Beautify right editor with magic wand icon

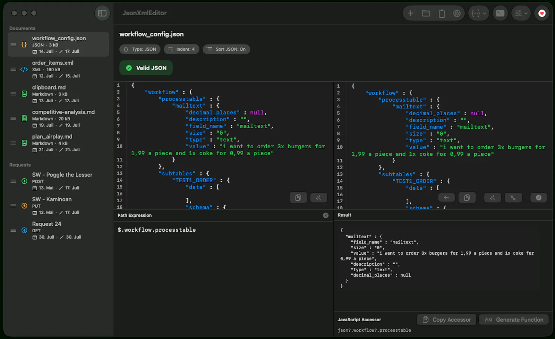click(492, 198)
